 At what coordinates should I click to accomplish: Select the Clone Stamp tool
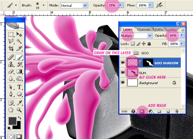pos(11,64)
